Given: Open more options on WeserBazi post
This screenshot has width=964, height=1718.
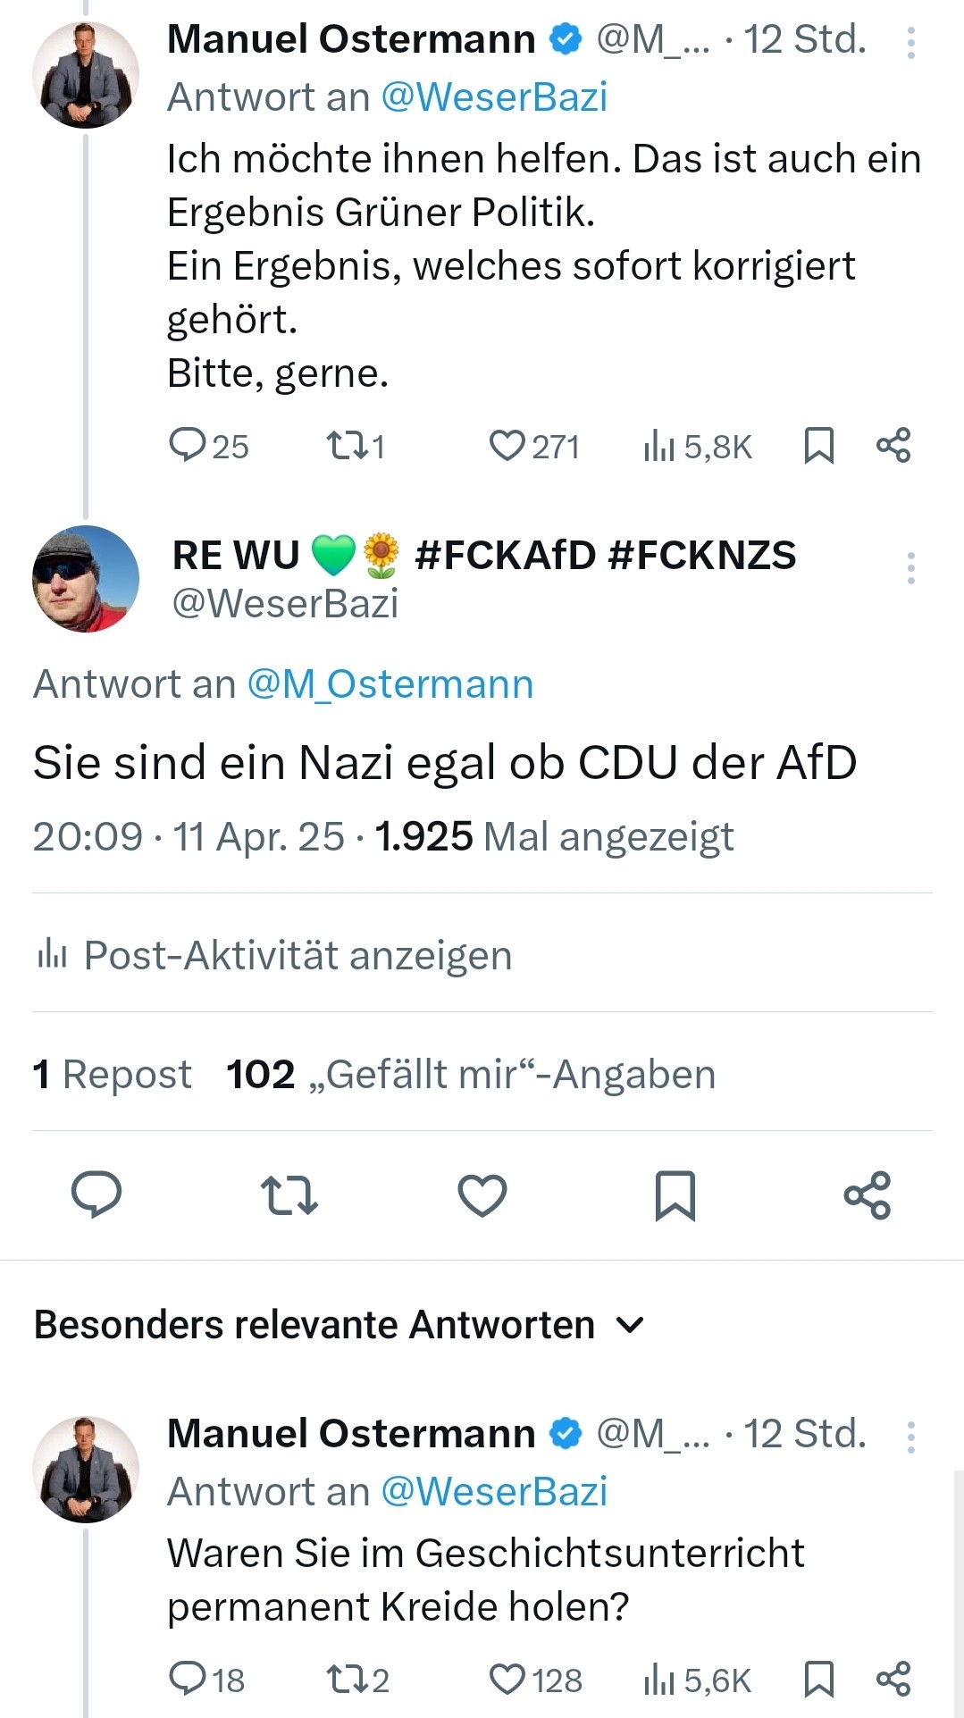Looking at the screenshot, I should [x=910, y=568].
